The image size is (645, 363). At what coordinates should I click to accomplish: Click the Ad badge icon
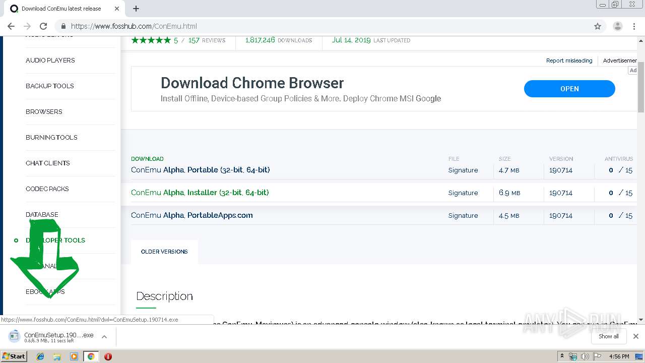pos(633,71)
